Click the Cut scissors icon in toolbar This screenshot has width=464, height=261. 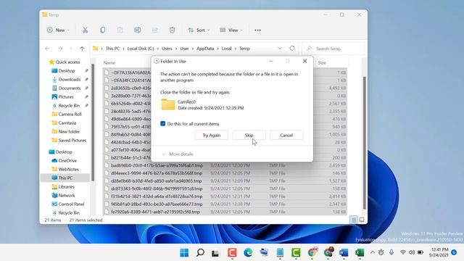point(86,30)
